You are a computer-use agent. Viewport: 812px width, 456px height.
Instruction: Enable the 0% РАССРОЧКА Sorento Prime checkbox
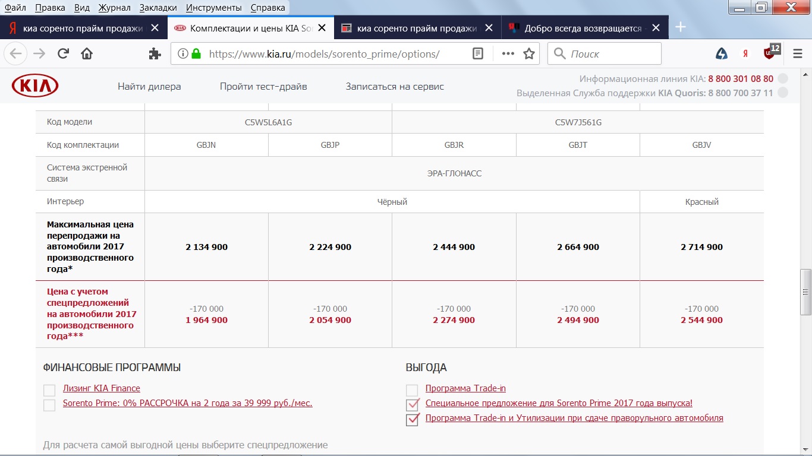pos(49,405)
